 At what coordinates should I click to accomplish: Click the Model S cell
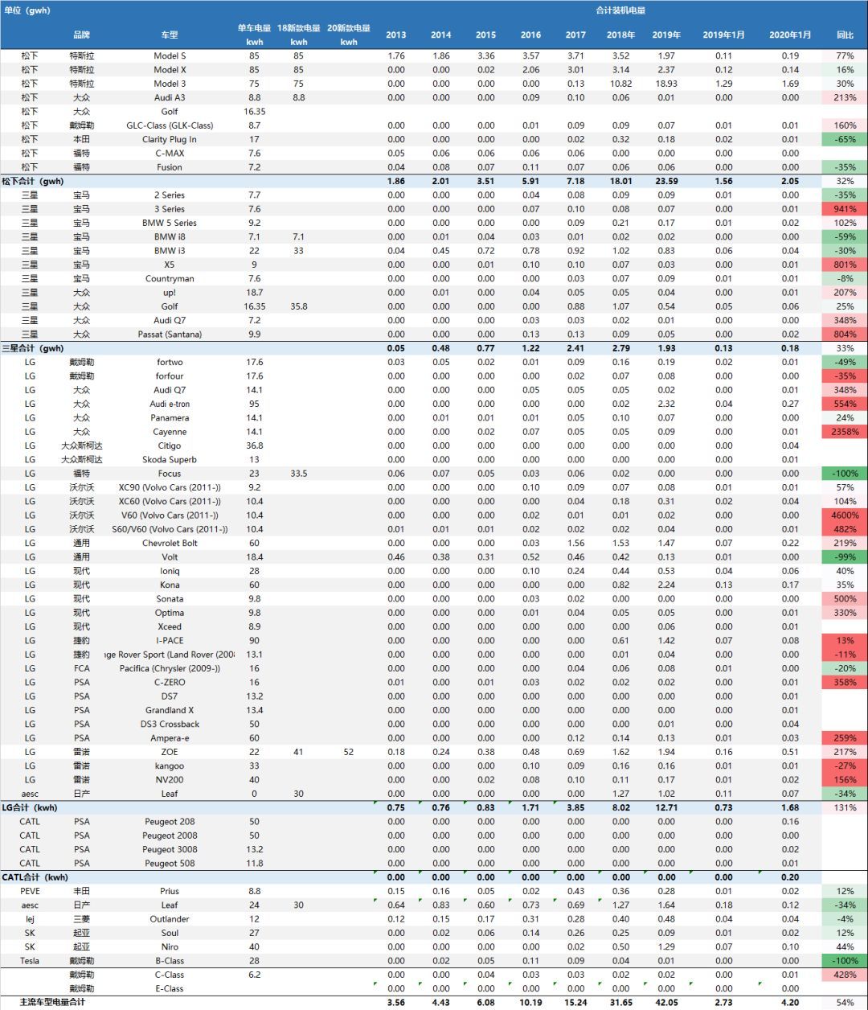(170, 56)
